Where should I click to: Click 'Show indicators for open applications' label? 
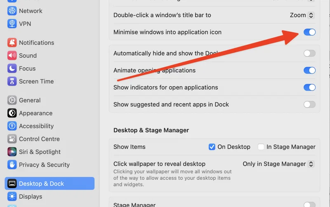166,87
